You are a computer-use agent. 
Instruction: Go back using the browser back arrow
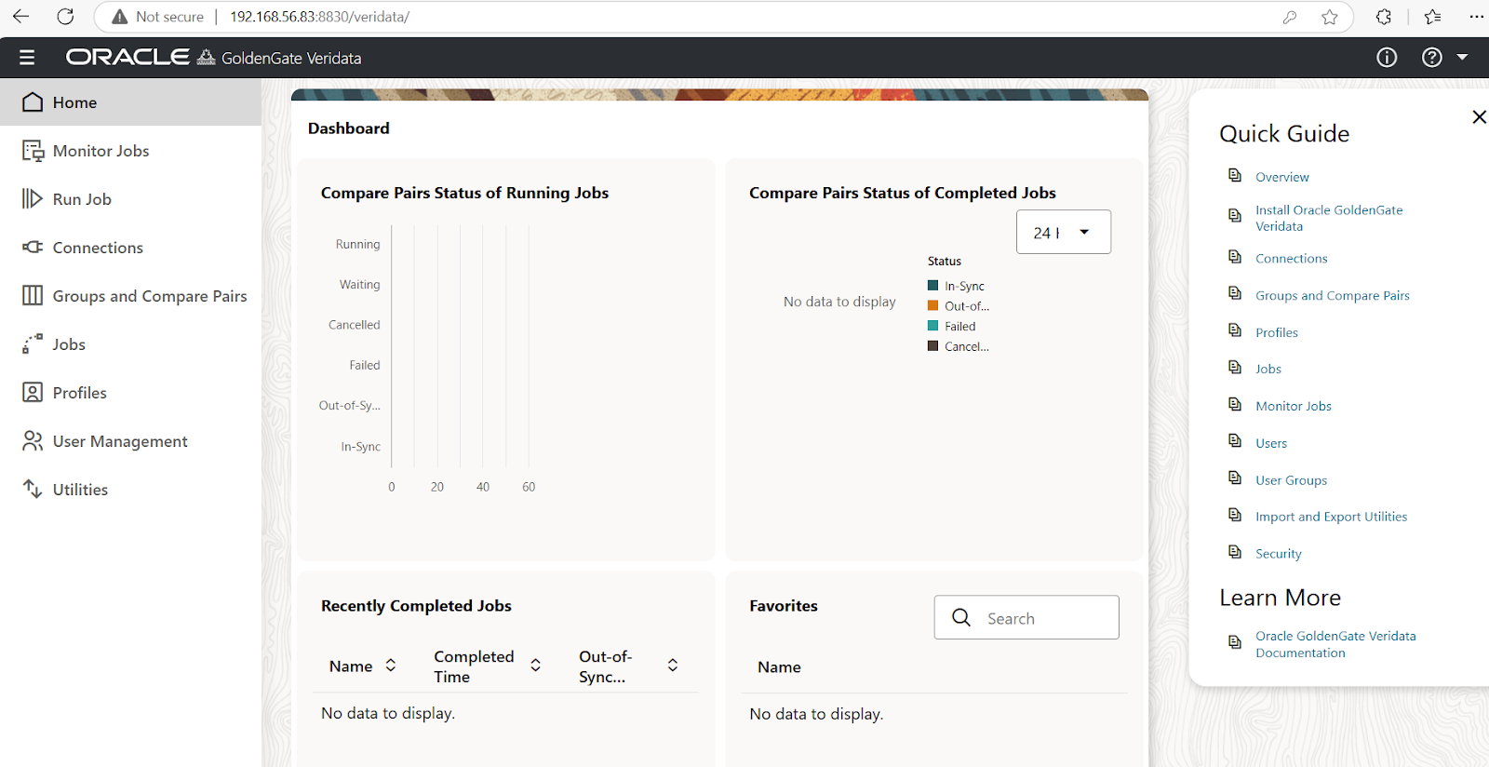[x=20, y=17]
